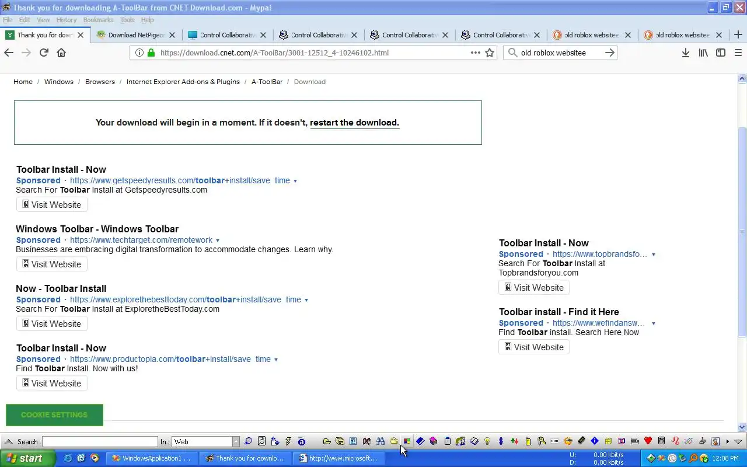Show site info via the circled i icon
This screenshot has height=467, width=747.
point(139,53)
